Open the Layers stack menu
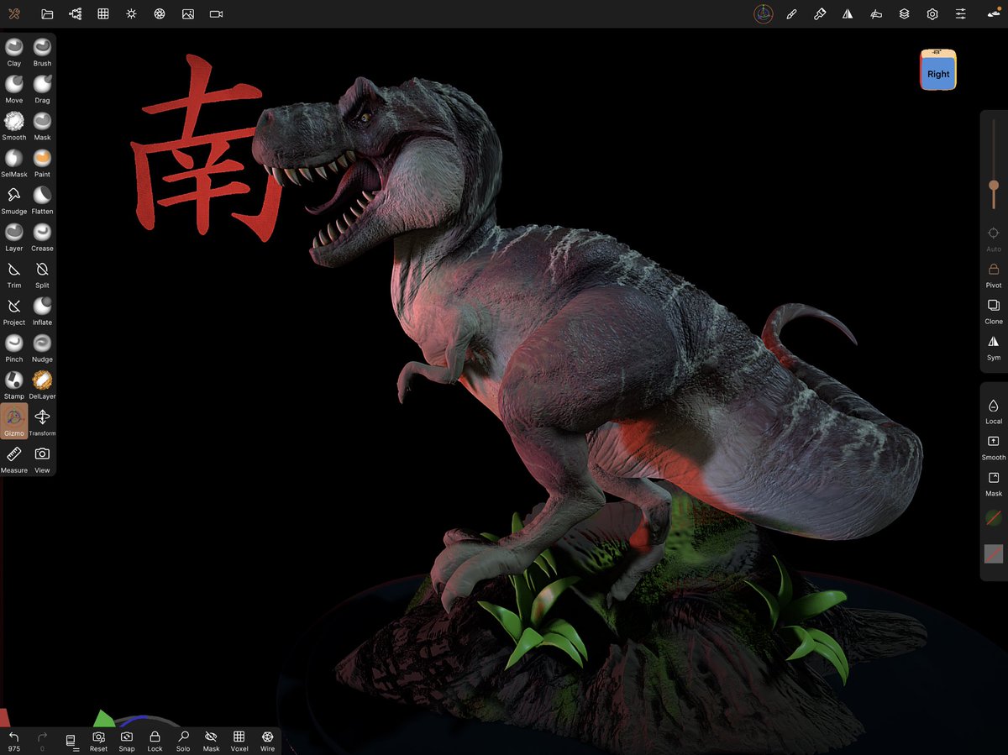Image resolution: width=1008 pixels, height=755 pixels. coord(904,14)
